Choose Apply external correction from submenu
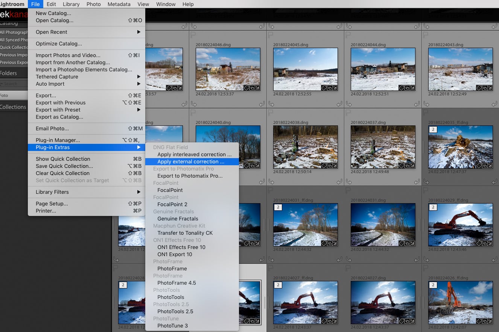The height and width of the screenshot is (332, 499). tap(191, 161)
